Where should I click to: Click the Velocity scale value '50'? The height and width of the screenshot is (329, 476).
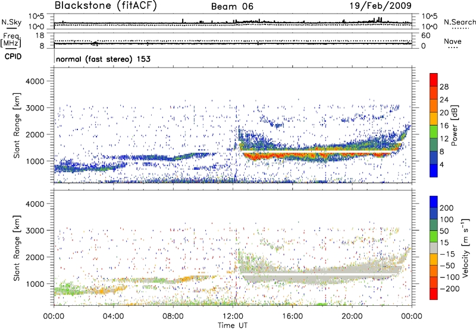444,231
